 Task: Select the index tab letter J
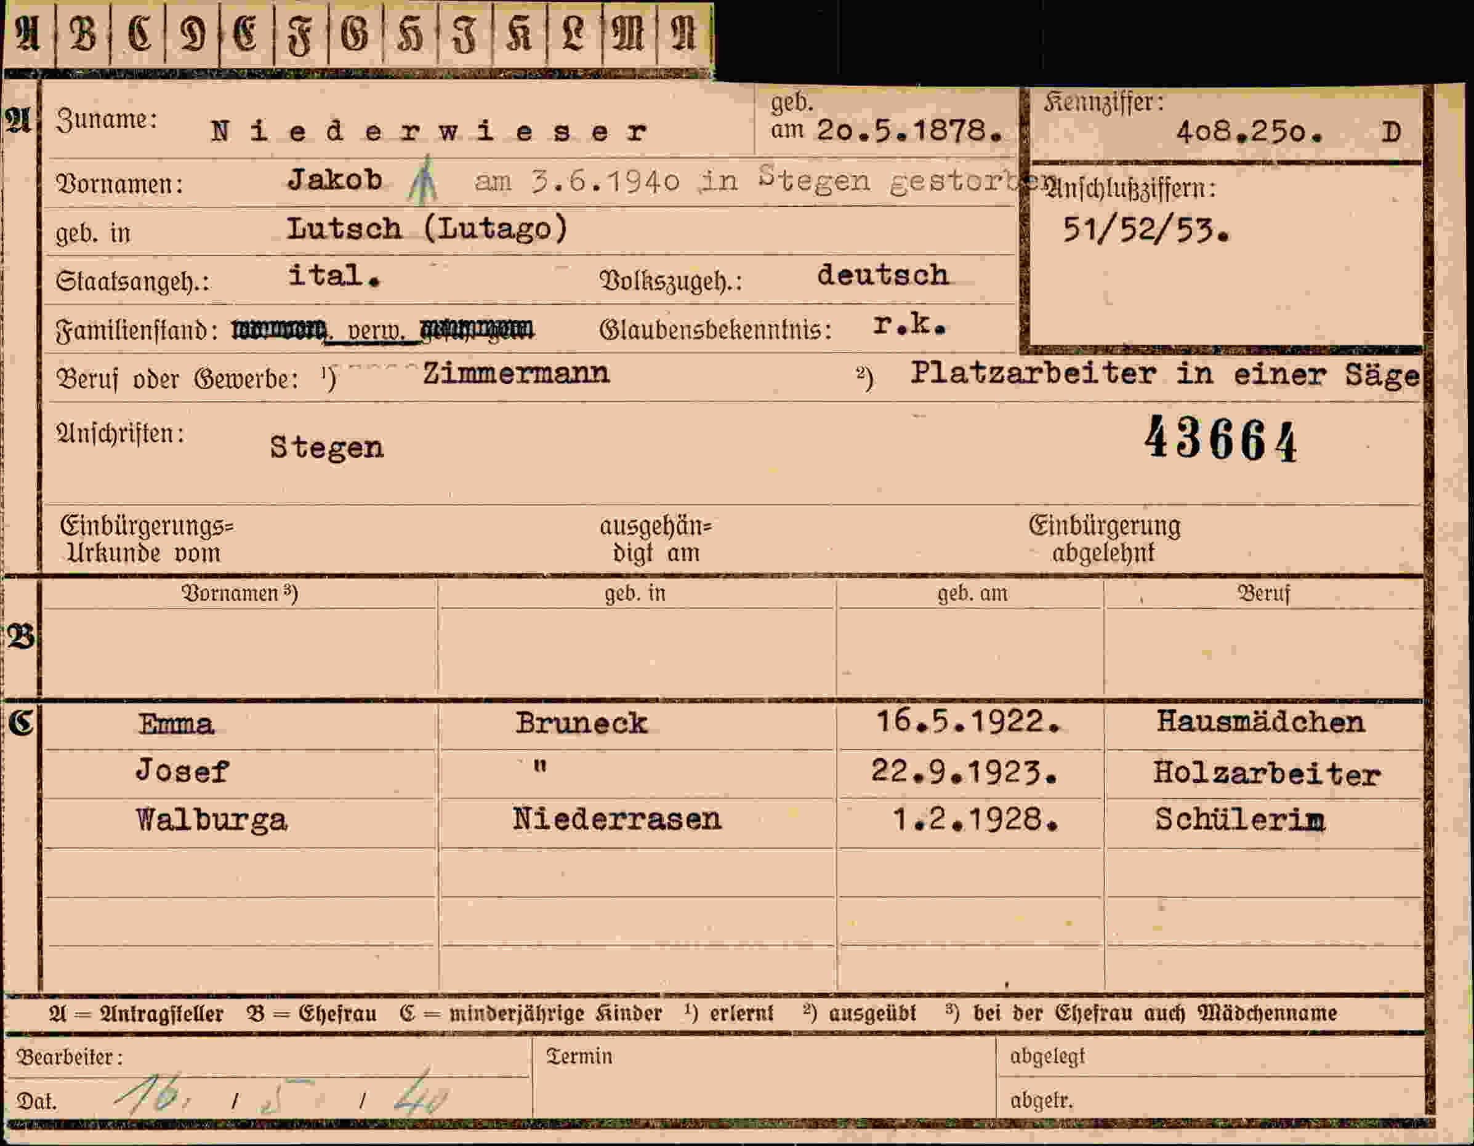tap(465, 35)
